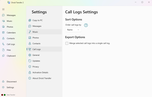Click the Sort Options heading
The width and height of the screenshot is (152, 97).
(x=73, y=19)
